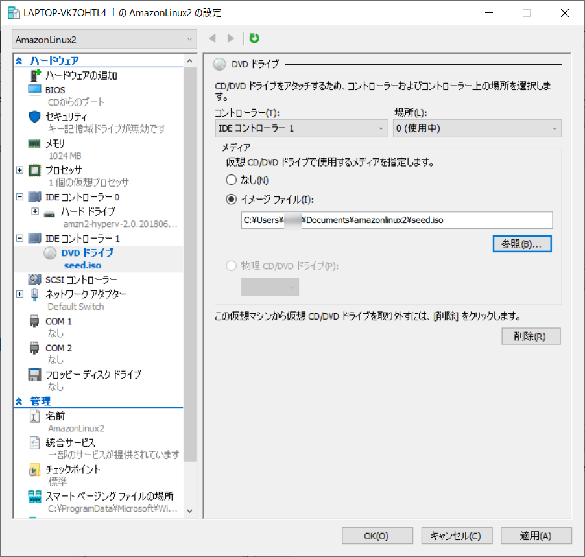
Task: Click the 参照(B)... browse button
Action: click(x=522, y=244)
